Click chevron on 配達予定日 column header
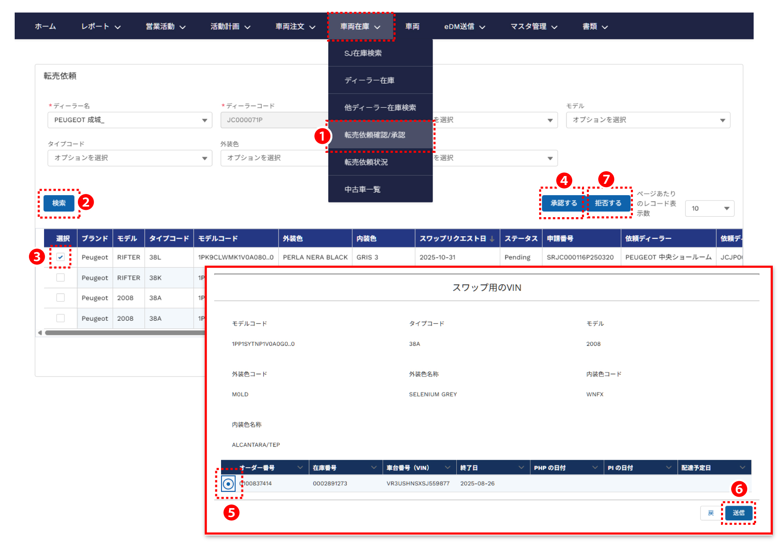Viewport: 783px width, 557px height. [x=742, y=467]
